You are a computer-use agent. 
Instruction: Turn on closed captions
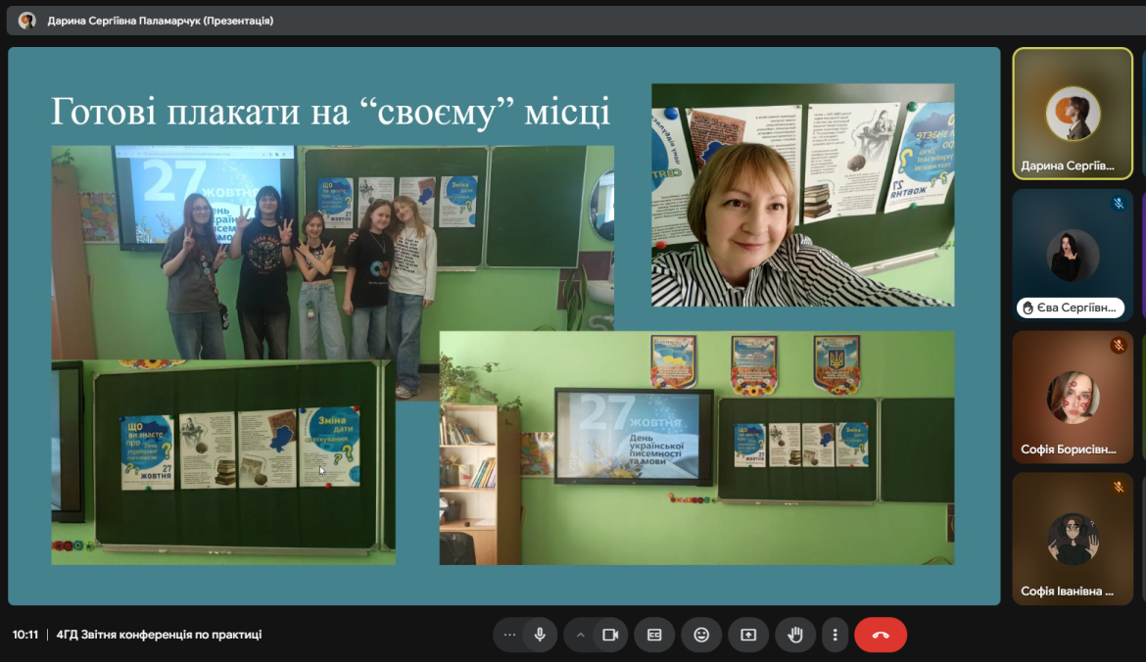point(654,635)
